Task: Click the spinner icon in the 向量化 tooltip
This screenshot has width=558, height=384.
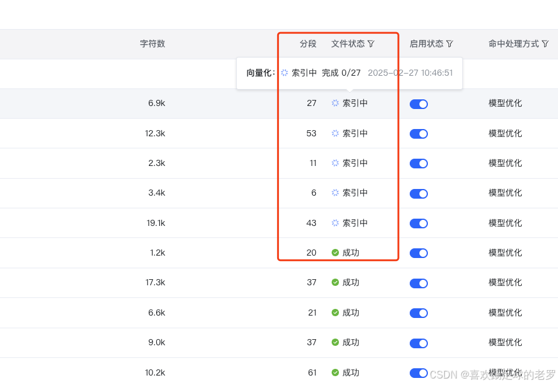Action: pos(284,73)
